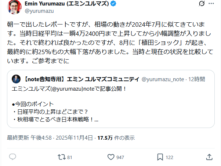This screenshot has width=221, height=166.
Task: Click the blue verified badge
Action: tap(115, 4)
